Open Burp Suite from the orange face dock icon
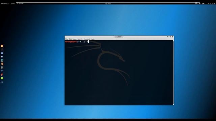Screen dimensions: 216x121 coord(2,64)
